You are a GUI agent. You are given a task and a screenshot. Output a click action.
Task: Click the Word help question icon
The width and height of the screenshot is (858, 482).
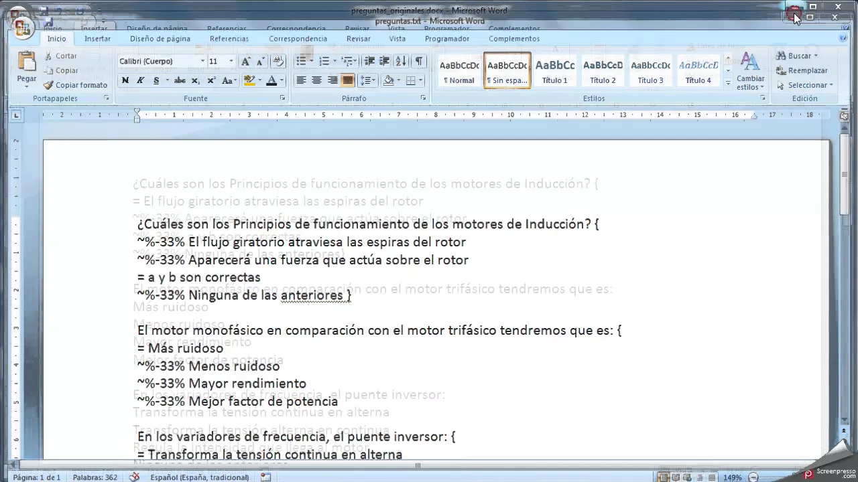[x=843, y=38]
